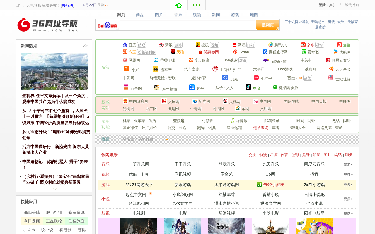Image resolution: width=375 pixels, height=234 pixels.
Task: Expand 更多» in the 小说 row
Action: 348,199
